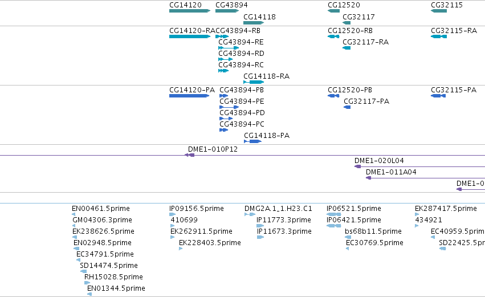
Task: Click the IP09156.5prime EST label
Action: pos(197,209)
